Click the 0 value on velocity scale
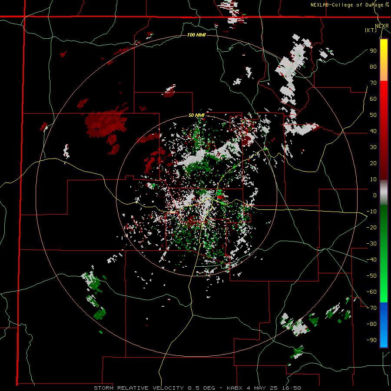The image size is (391, 391). [x=375, y=195]
